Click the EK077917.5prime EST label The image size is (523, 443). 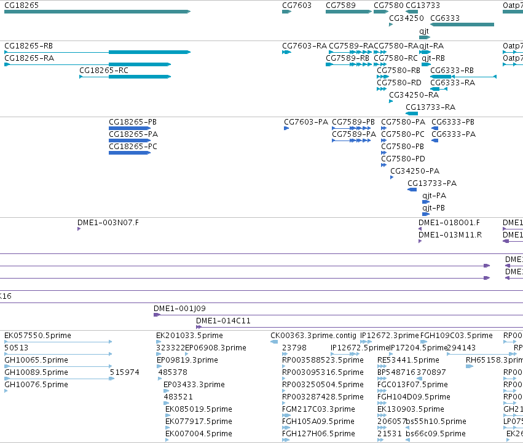coord(199,422)
